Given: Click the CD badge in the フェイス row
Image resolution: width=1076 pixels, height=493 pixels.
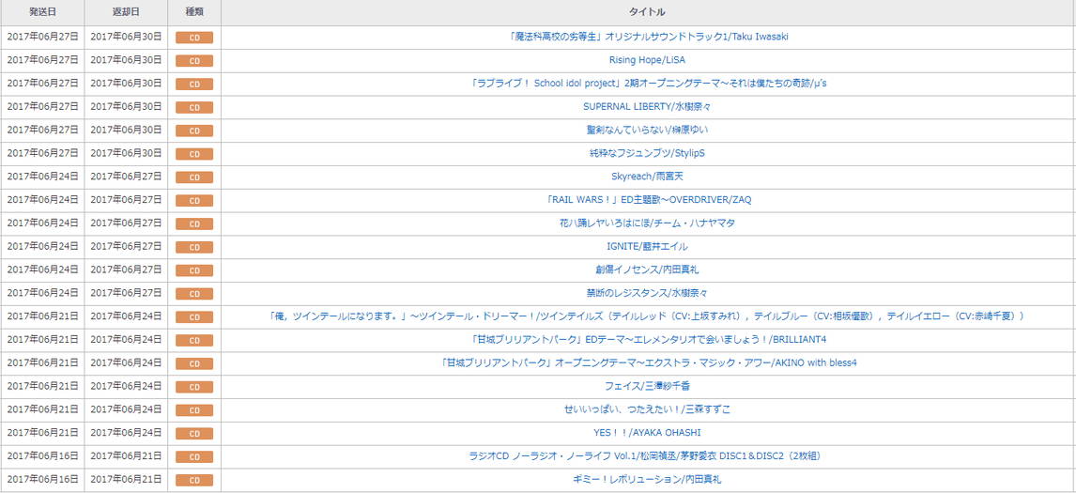Looking at the screenshot, I should [194, 387].
